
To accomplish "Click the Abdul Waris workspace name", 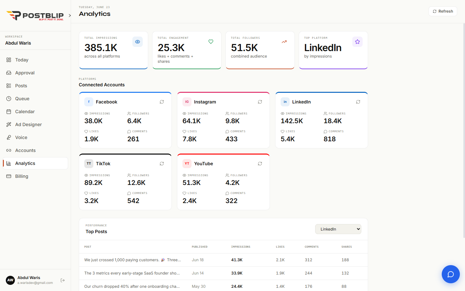I will [x=18, y=43].
